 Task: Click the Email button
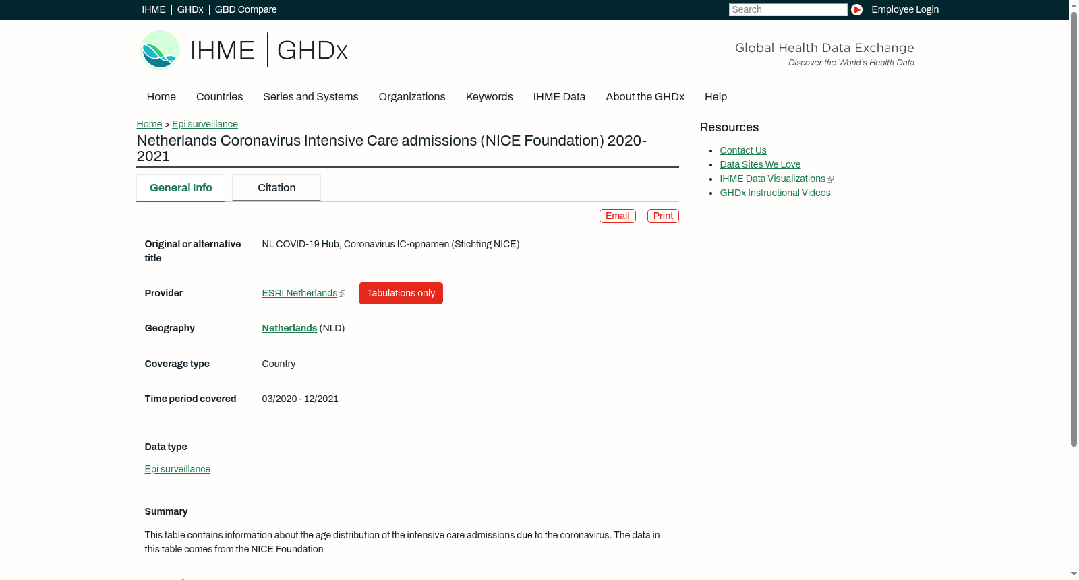[x=617, y=216]
